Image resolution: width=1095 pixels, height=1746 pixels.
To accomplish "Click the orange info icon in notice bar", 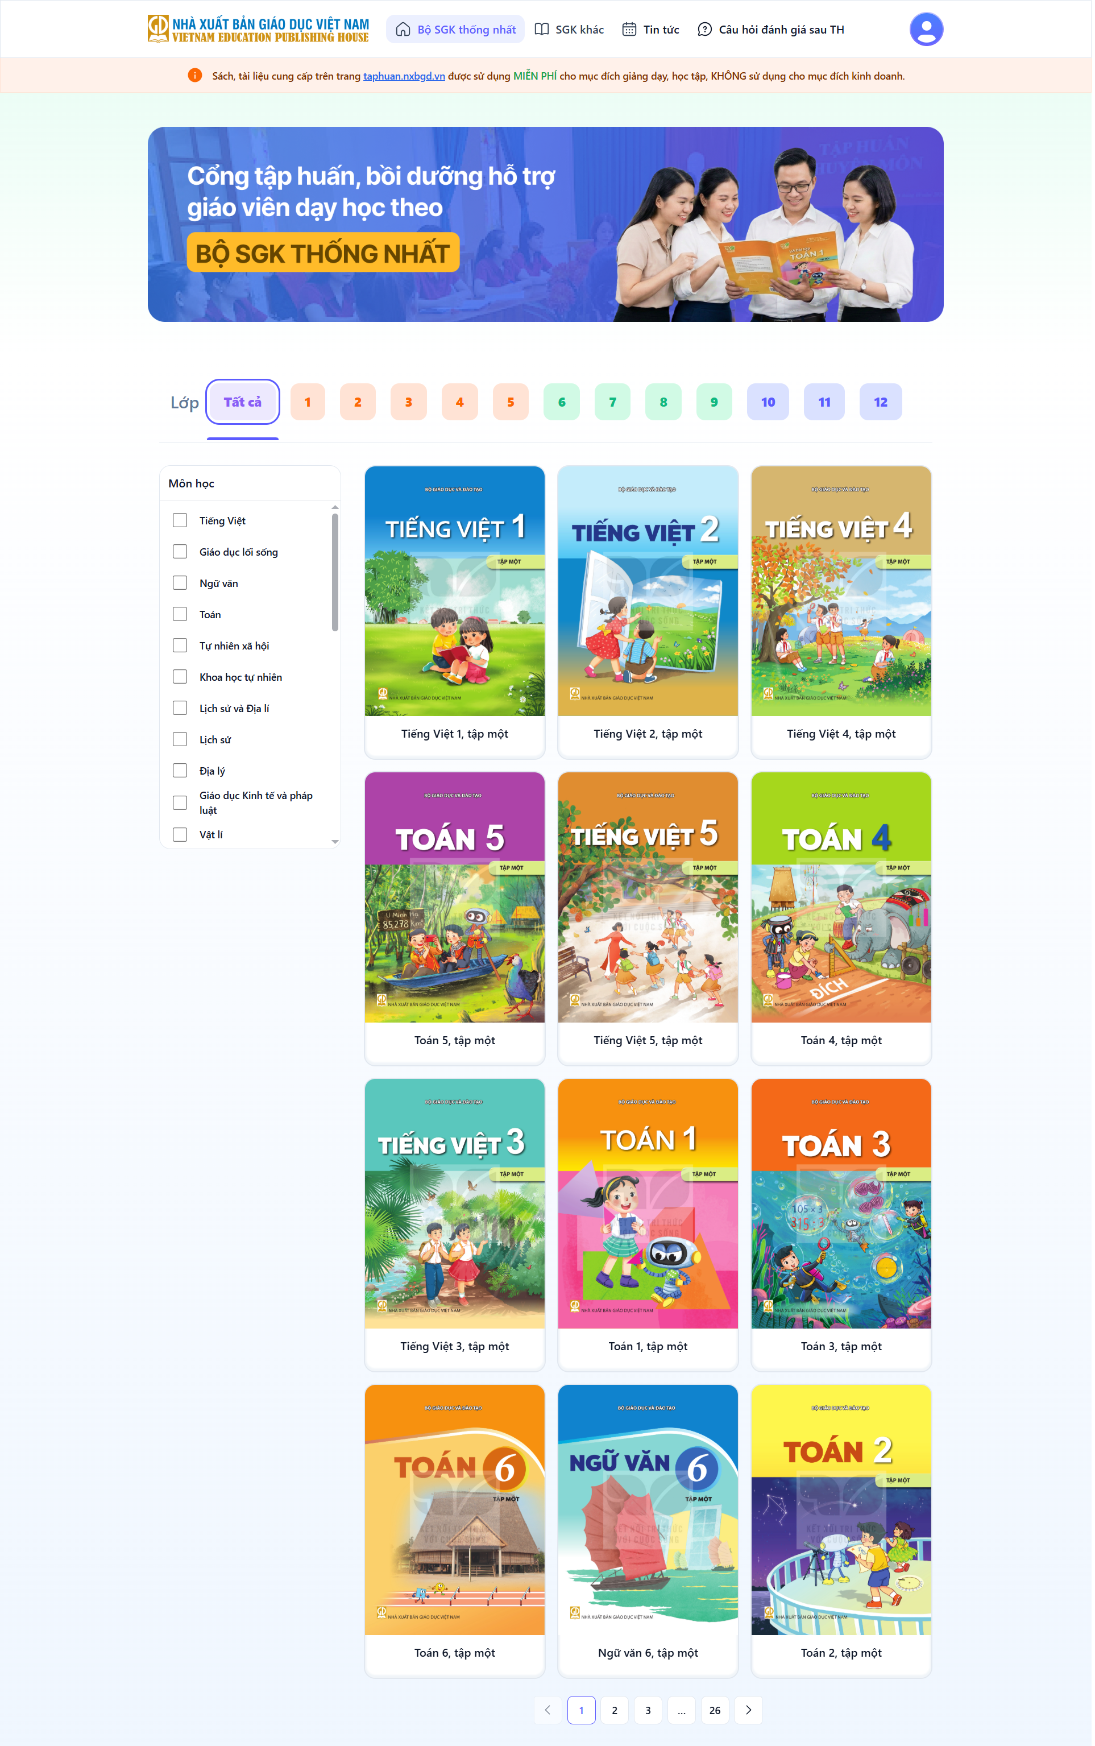I will 195,75.
